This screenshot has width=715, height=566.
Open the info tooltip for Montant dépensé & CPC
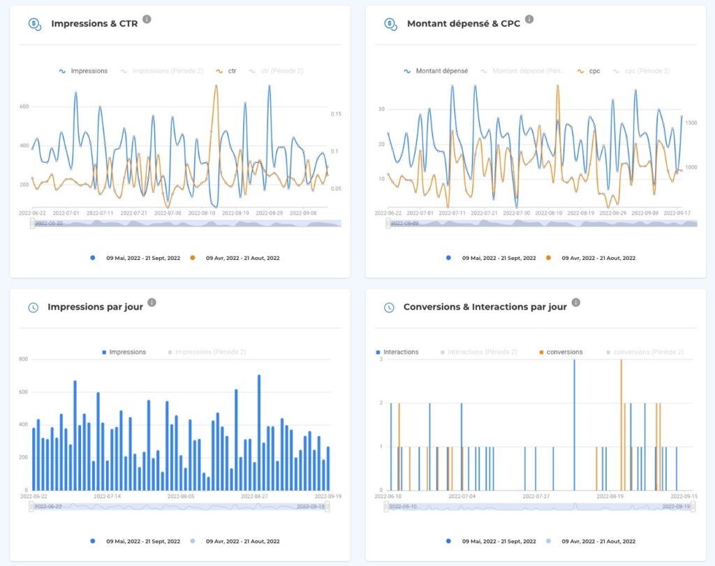(529, 20)
